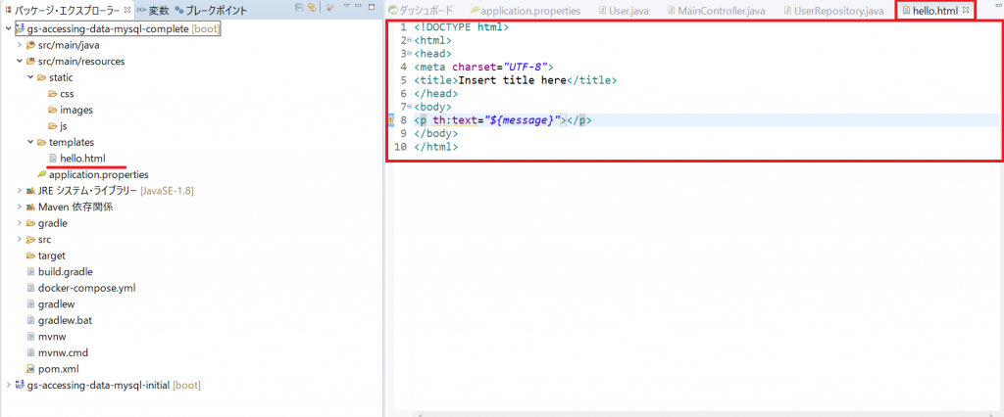Expand the src/main/java source folder
The image size is (1004, 417).
pos(20,45)
